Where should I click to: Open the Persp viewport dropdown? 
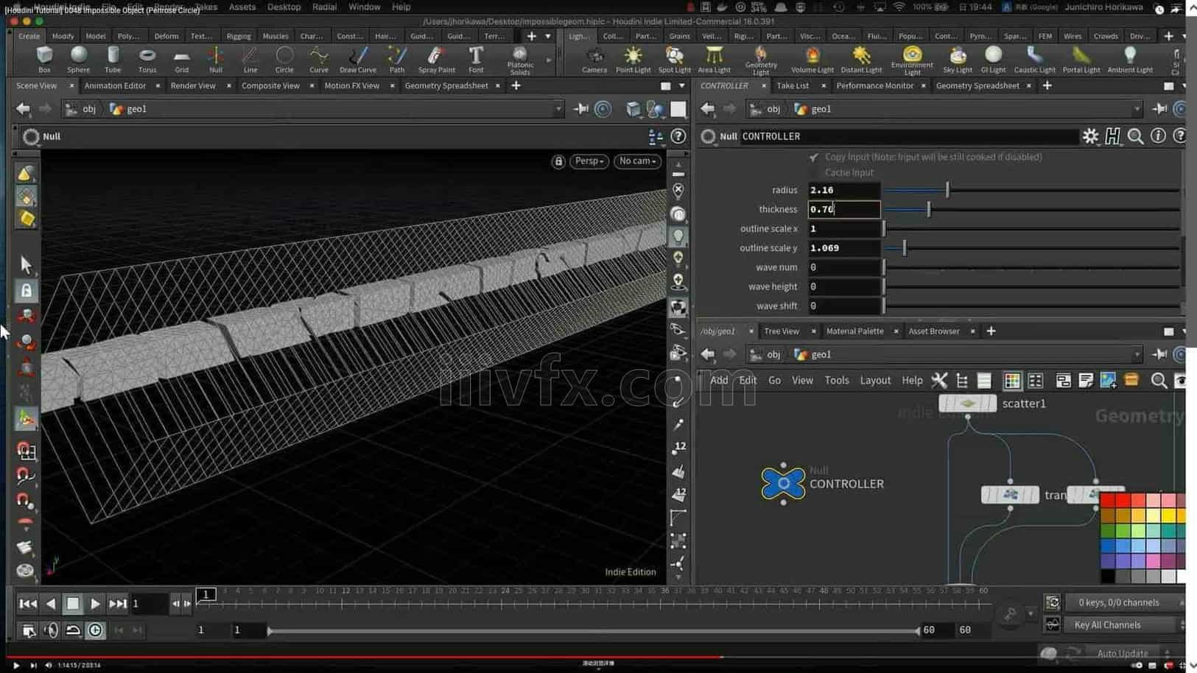click(x=589, y=161)
